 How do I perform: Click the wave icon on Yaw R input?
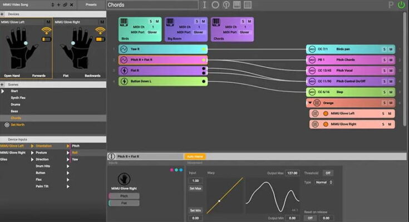[124, 49]
